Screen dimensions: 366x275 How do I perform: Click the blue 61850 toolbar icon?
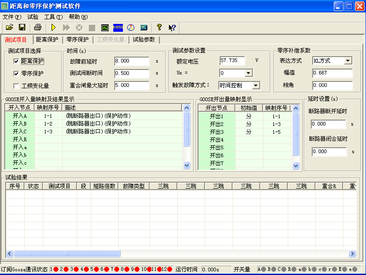(118, 28)
